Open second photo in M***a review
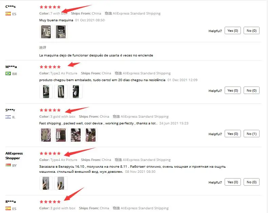 (x=61, y=92)
